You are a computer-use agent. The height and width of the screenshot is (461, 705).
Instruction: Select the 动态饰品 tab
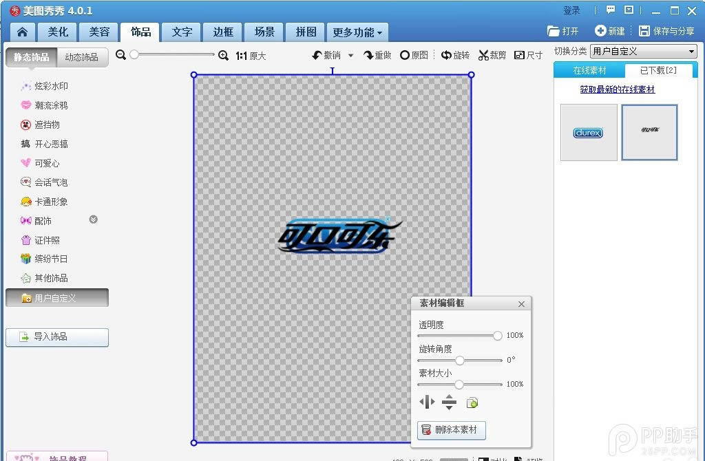[82, 57]
